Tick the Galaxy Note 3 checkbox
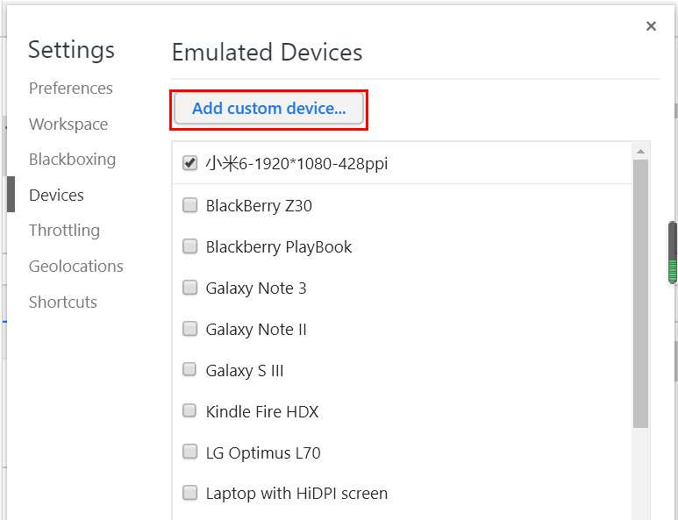The image size is (678, 520). (189, 288)
